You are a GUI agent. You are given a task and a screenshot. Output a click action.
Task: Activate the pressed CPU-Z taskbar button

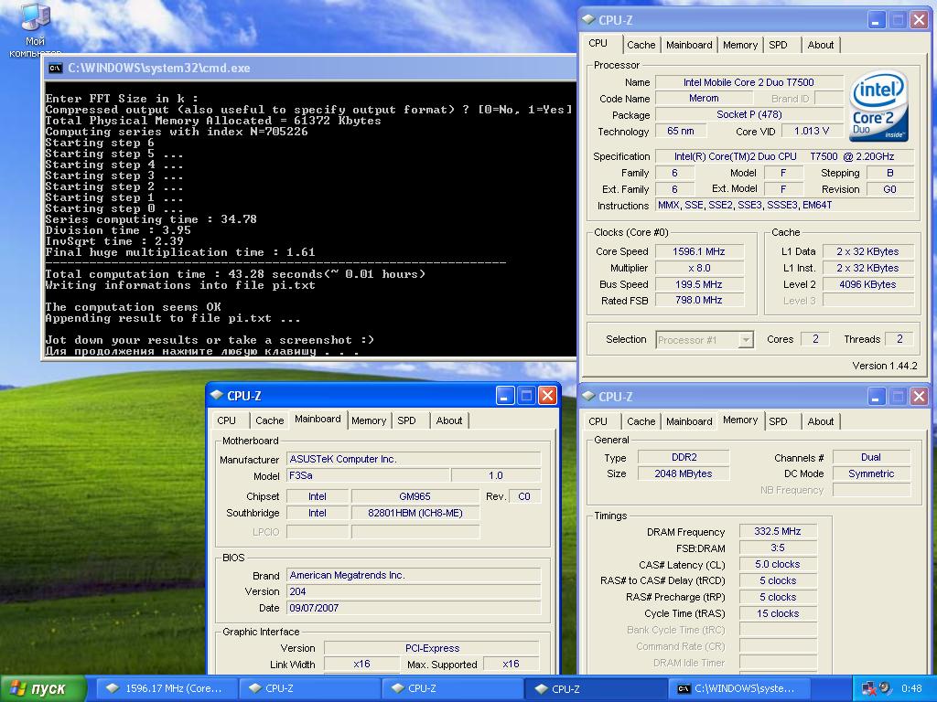(x=596, y=688)
